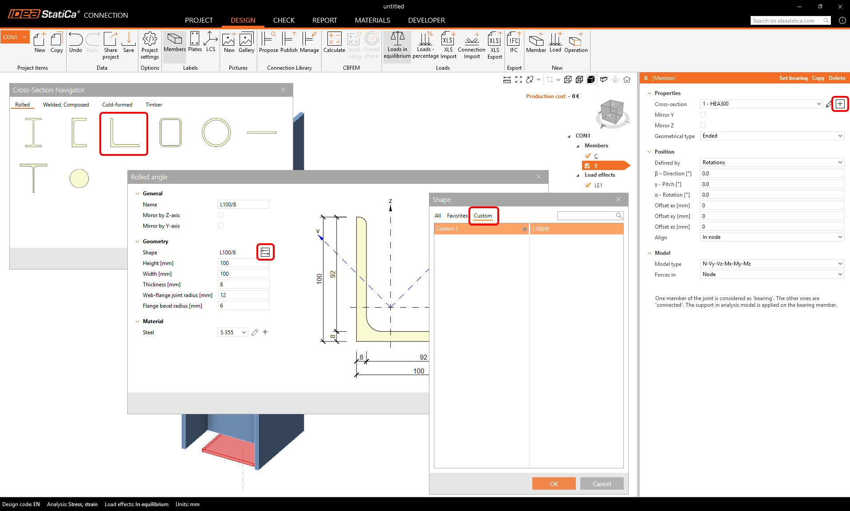The height and width of the screenshot is (511, 850).
Task: Open the Geometrical type dropdown set to Ended
Action: [x=771, y=136]
